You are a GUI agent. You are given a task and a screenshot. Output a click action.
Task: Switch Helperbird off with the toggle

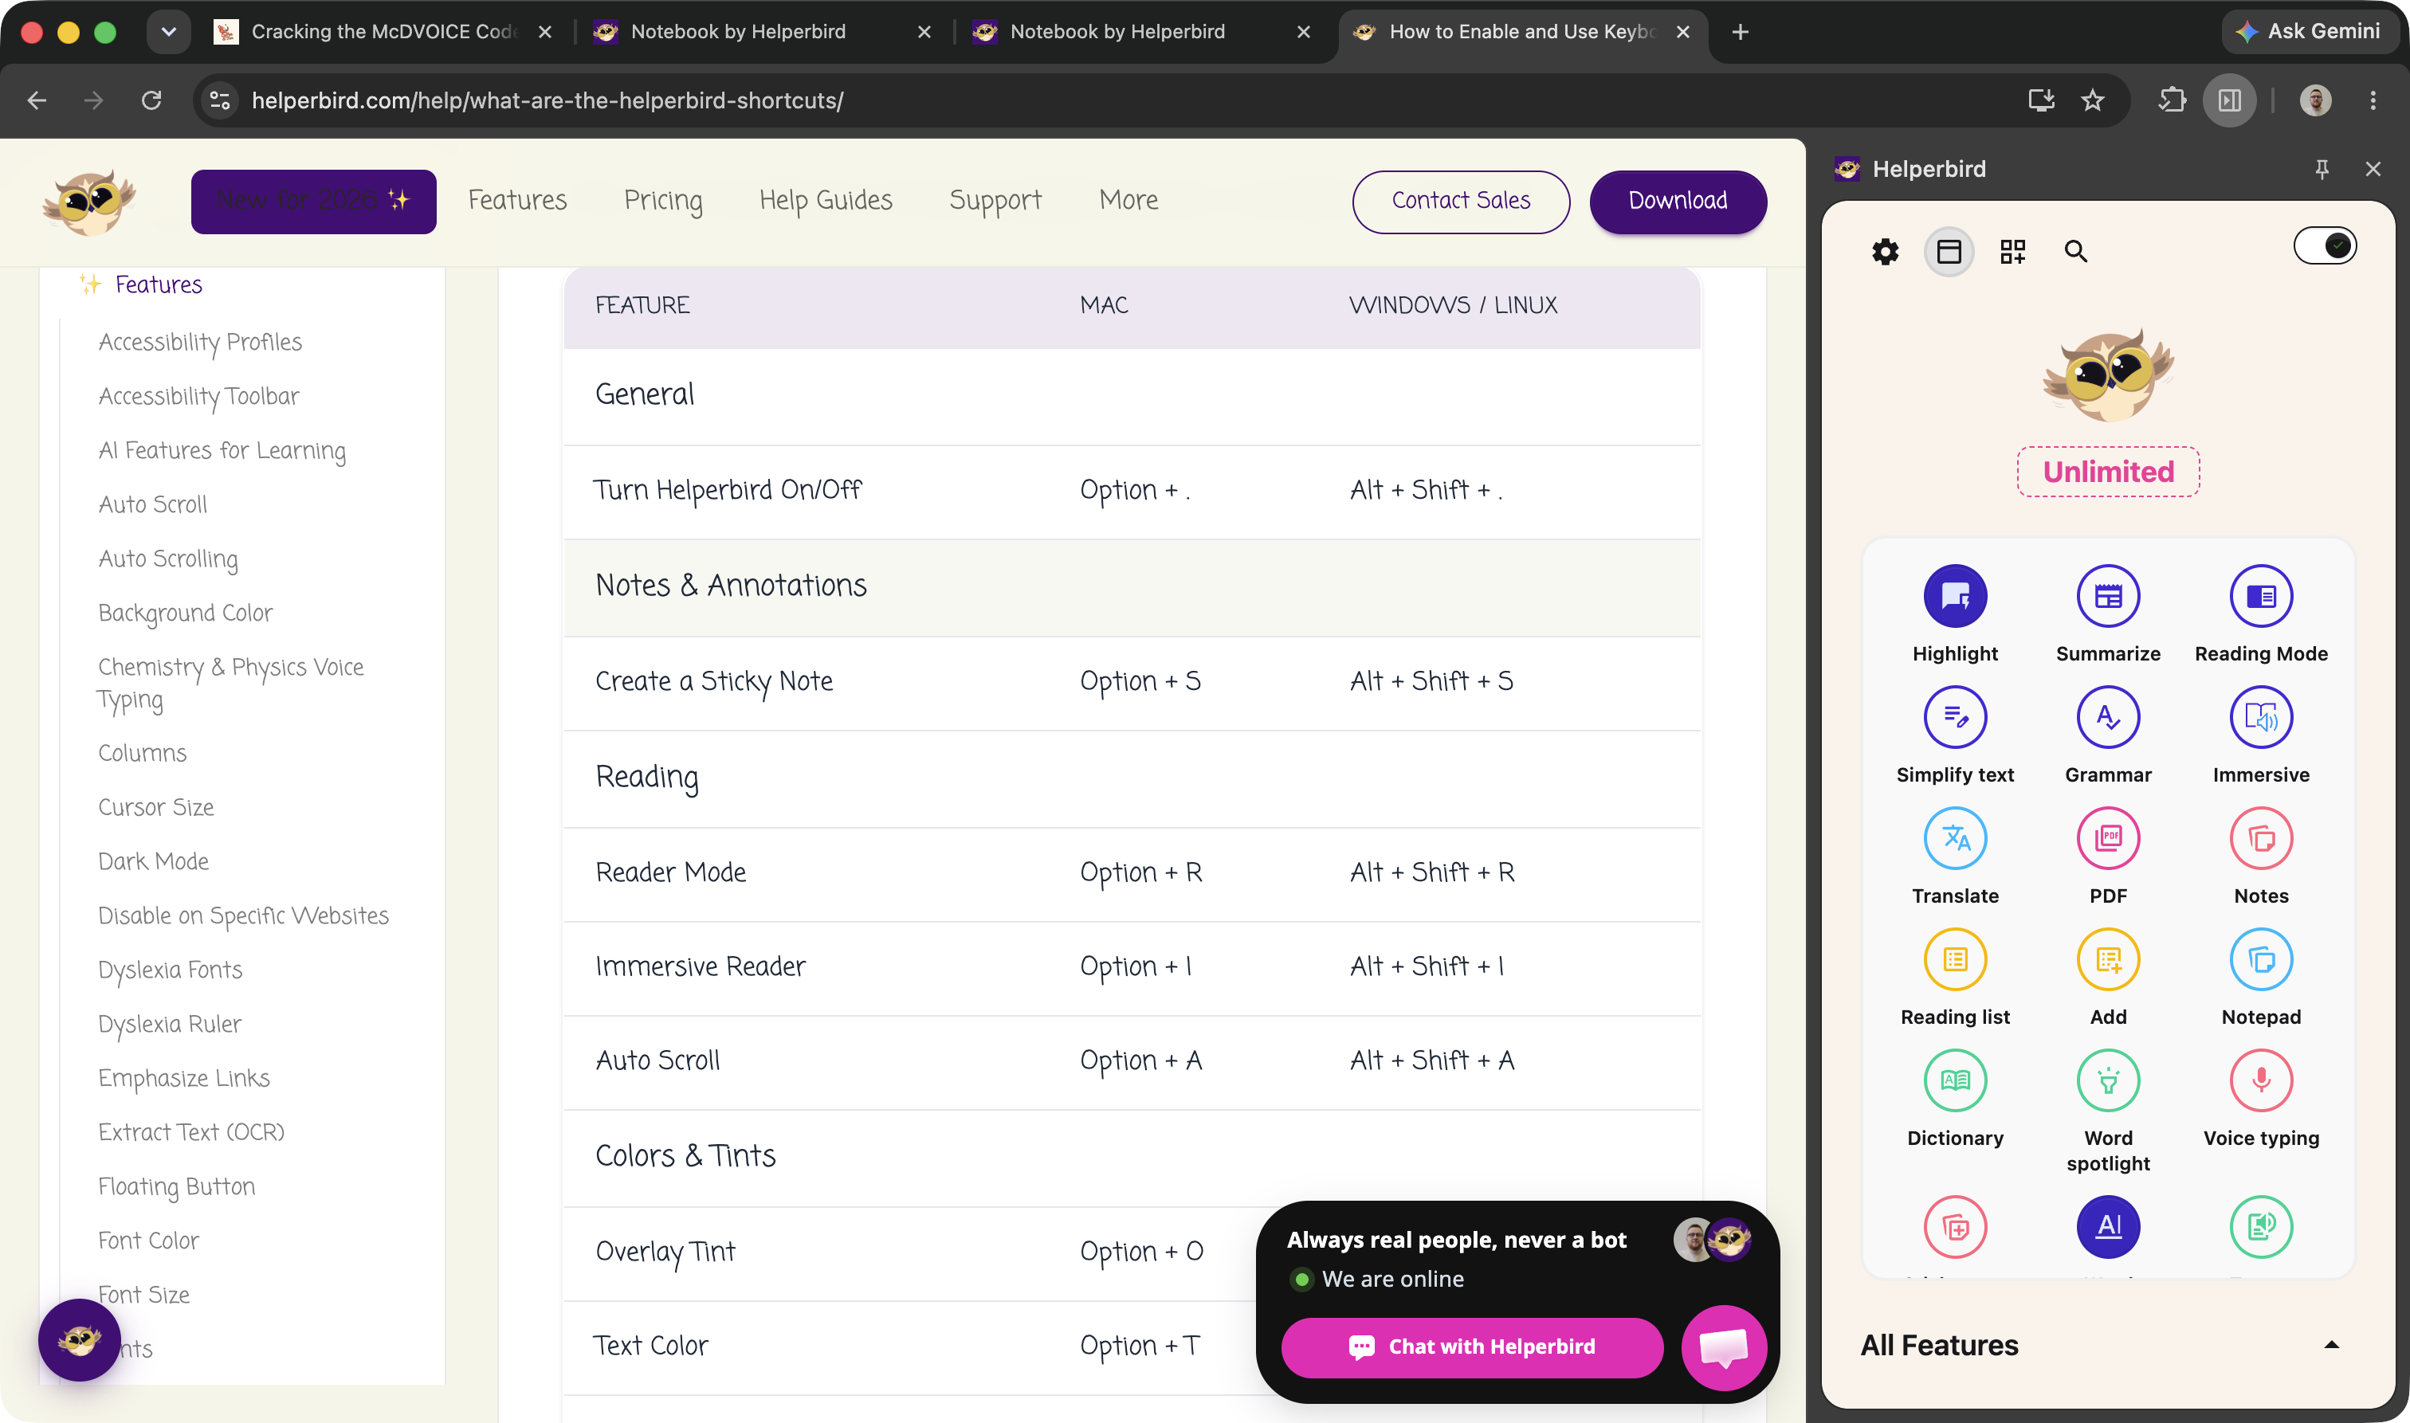[2324, 246]
